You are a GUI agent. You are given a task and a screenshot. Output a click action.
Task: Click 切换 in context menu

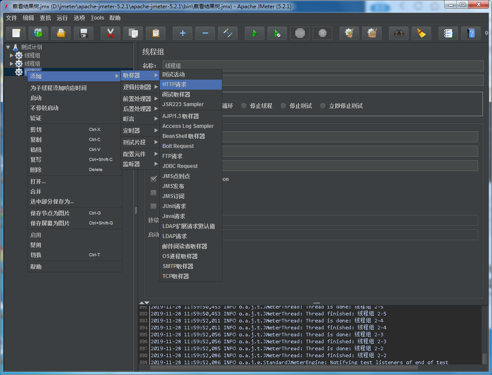click(75, 255)
